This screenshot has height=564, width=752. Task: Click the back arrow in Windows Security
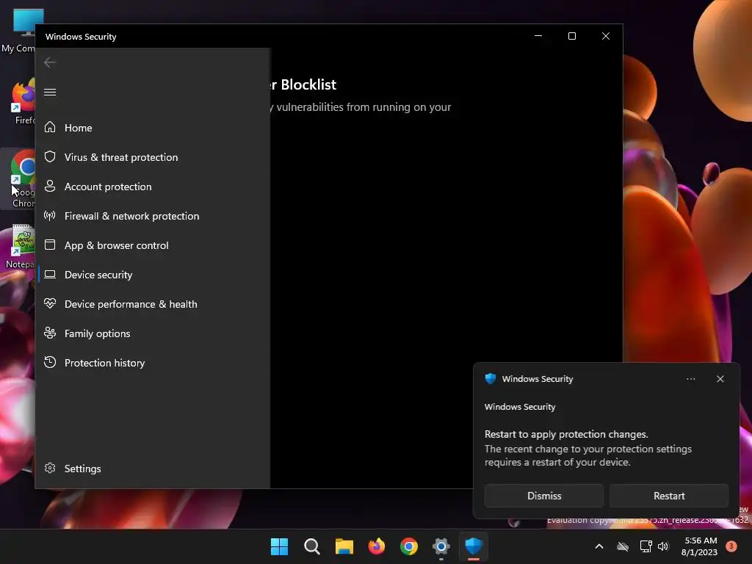pyautogui.click(x=50, y=62)
